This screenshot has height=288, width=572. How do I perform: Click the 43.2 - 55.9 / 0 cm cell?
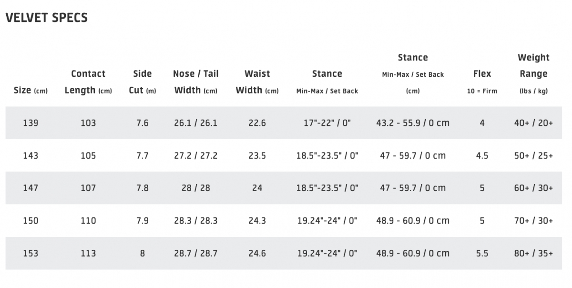[413, 123]
